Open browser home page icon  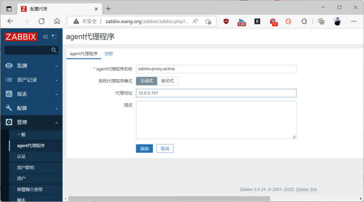[57, 22]
